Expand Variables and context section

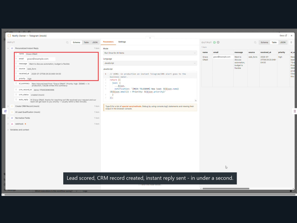coord(8,130)
